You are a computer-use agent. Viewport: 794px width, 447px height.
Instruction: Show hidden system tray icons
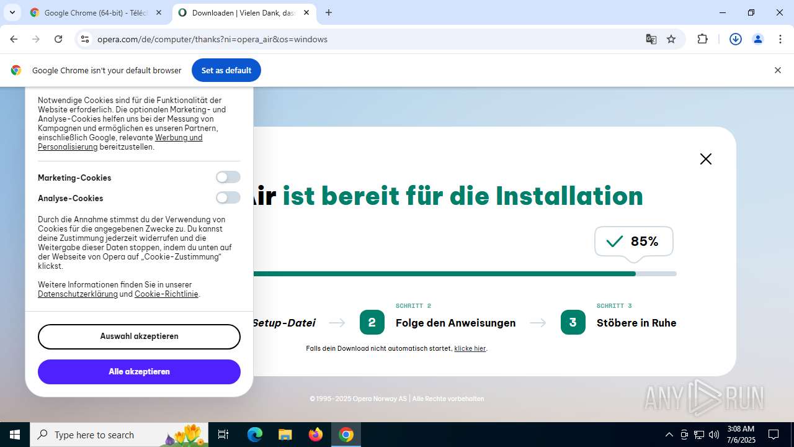click(x=669, y=435)
